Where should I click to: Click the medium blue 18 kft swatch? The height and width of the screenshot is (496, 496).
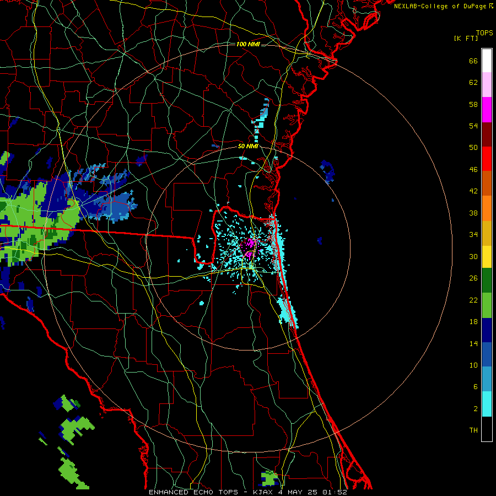(487, 354)
